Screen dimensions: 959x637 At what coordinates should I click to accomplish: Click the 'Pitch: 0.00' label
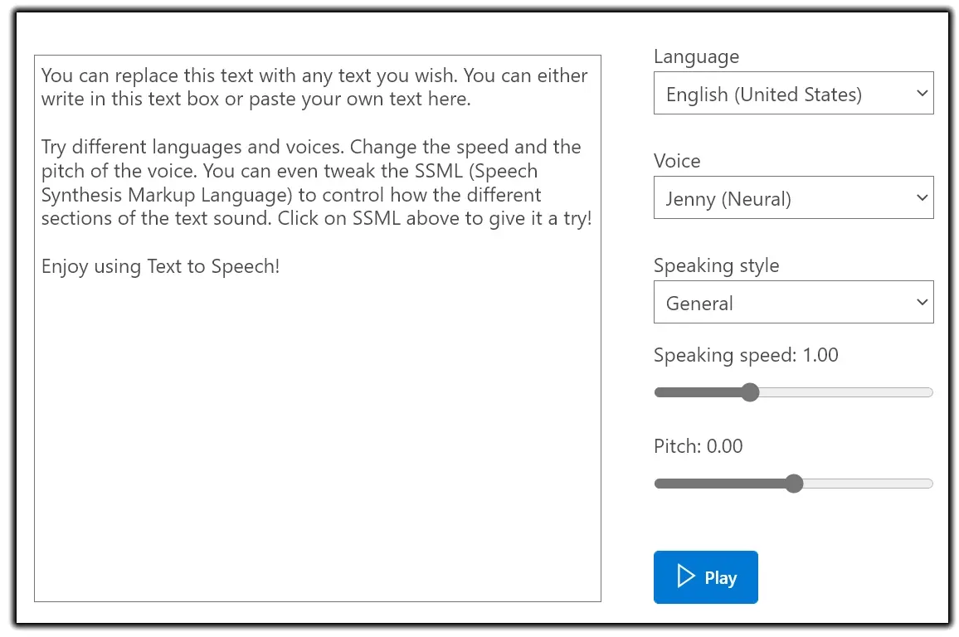click(x=698, y=446)
